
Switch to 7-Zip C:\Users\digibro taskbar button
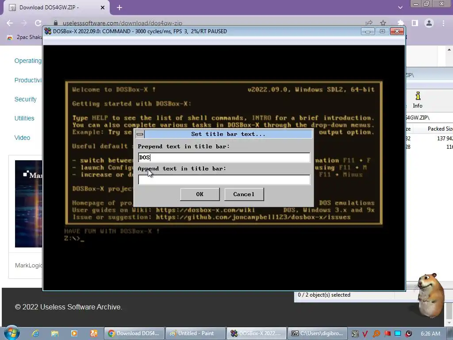[318, 333]
